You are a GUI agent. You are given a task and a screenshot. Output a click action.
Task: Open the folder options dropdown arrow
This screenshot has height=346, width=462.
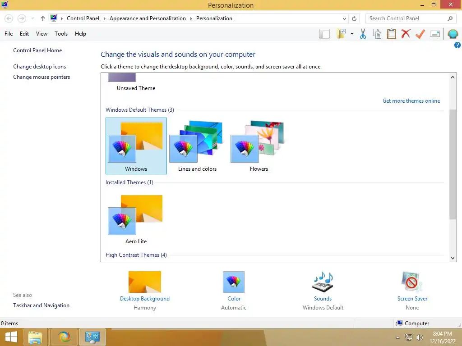352,34
